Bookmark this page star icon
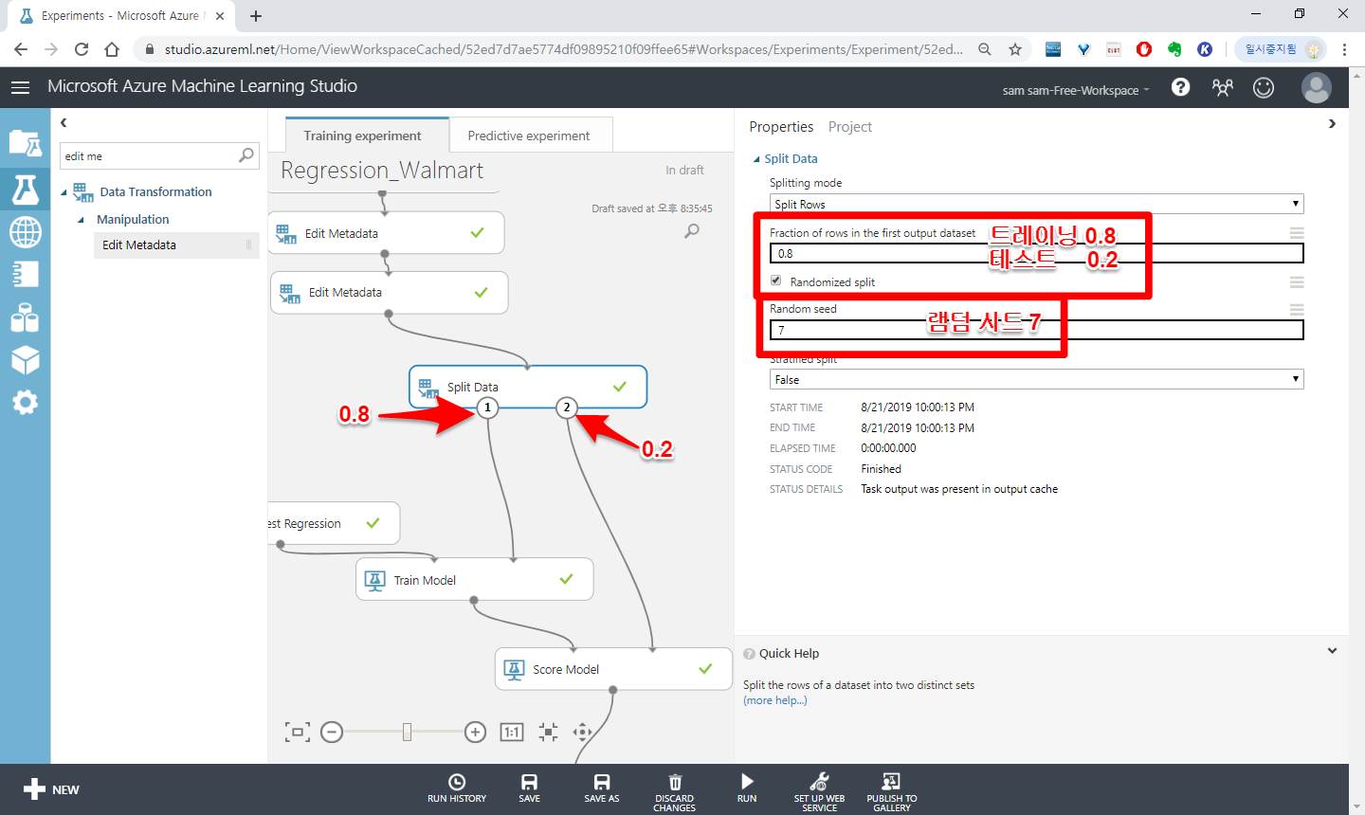Screen dimensions: 1365x815 tap(1015, 49)
